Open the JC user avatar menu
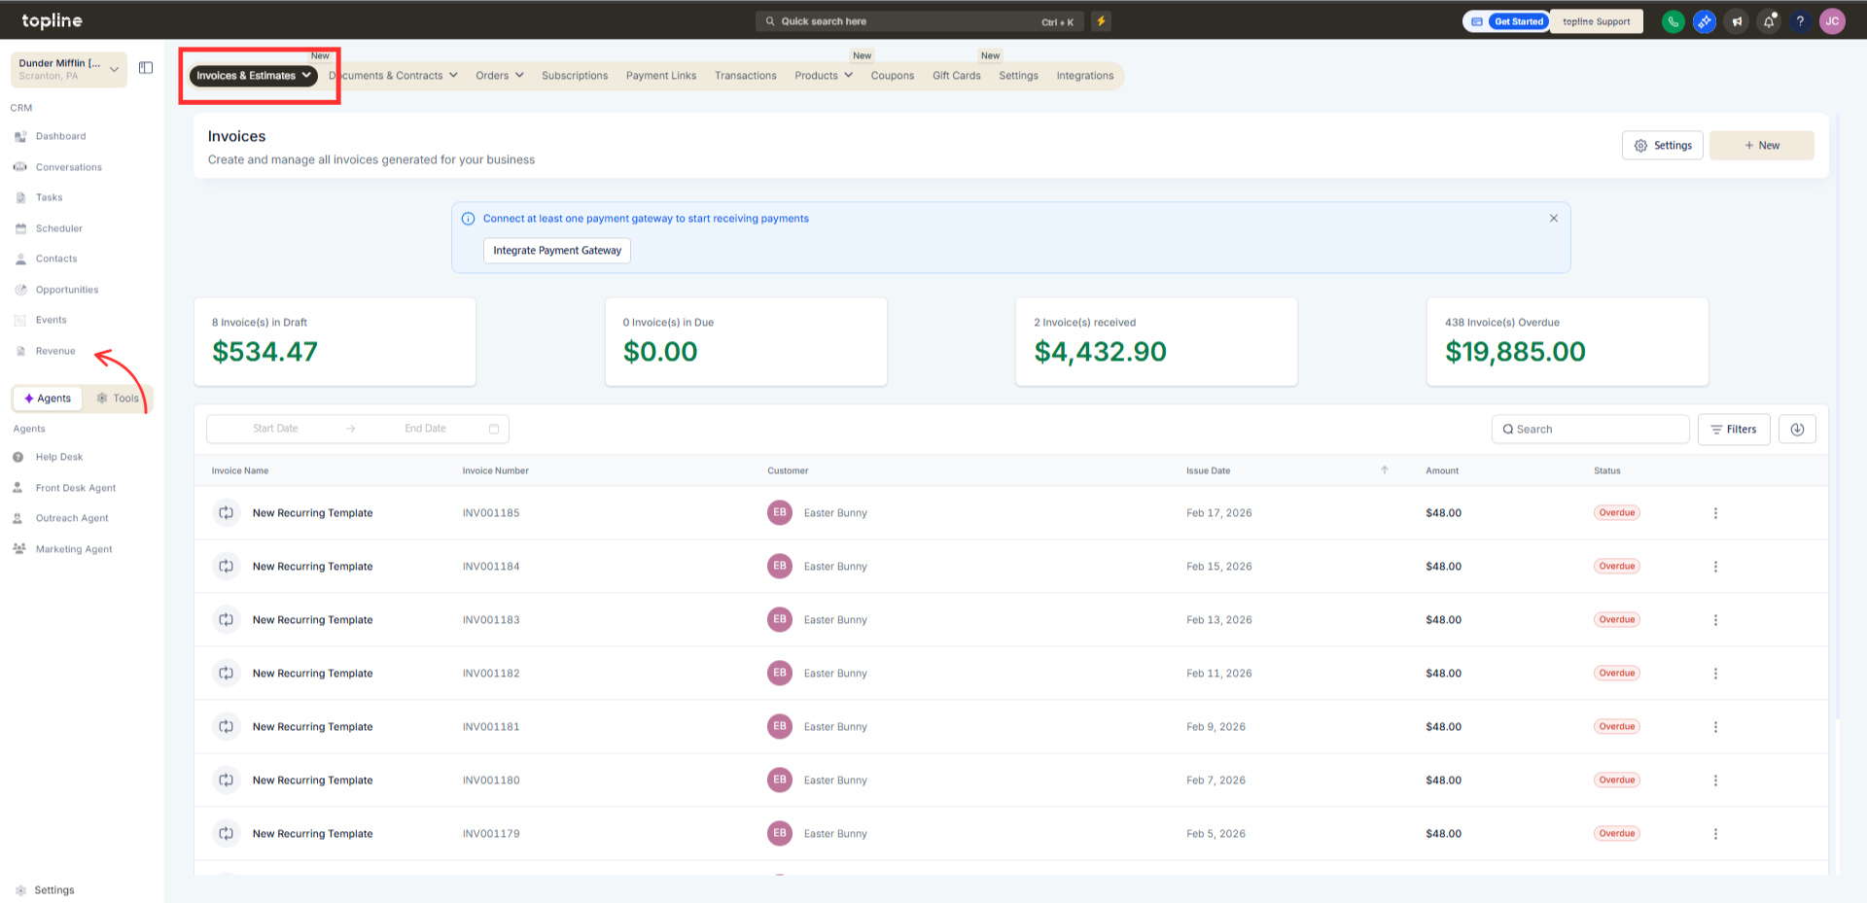Image resolution: width=1867 pixels, height=903 pixels. (x=1832, y=21)
